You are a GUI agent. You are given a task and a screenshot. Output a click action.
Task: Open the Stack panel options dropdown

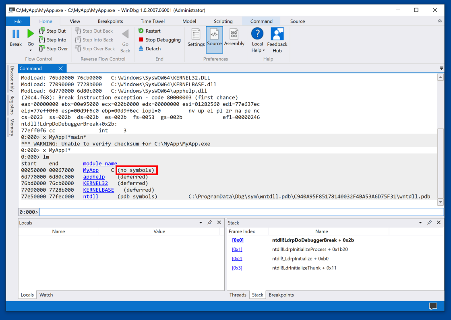pyautogui.click(x=420, y=223)
